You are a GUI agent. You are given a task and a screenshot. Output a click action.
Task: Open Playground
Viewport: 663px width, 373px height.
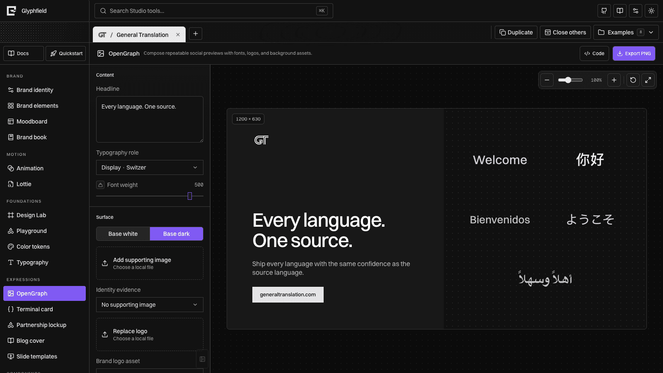pos(44,231)
